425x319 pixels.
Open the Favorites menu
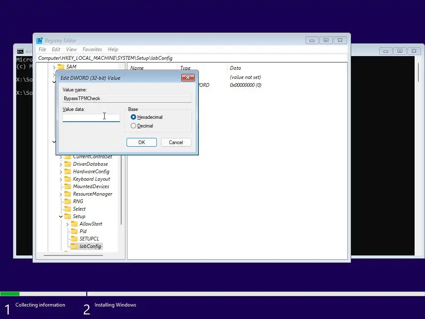click(92, 49)
